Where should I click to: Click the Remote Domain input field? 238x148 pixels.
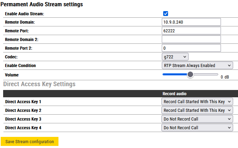pyautogui.click(x=191, y=22)
